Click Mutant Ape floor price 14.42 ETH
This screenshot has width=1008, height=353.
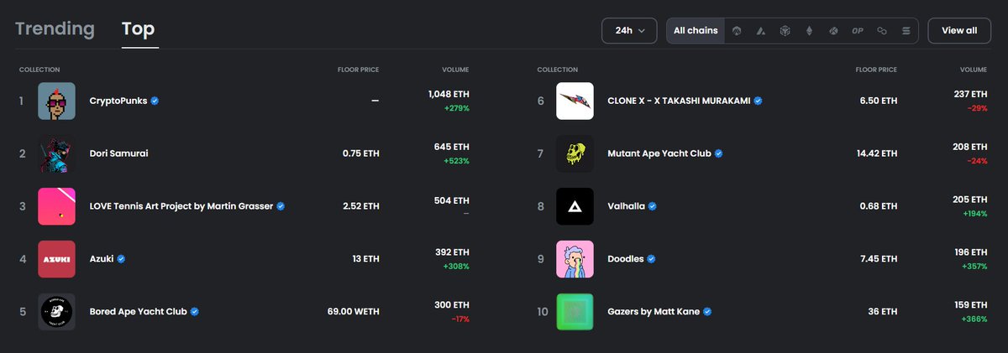point(877,153)
